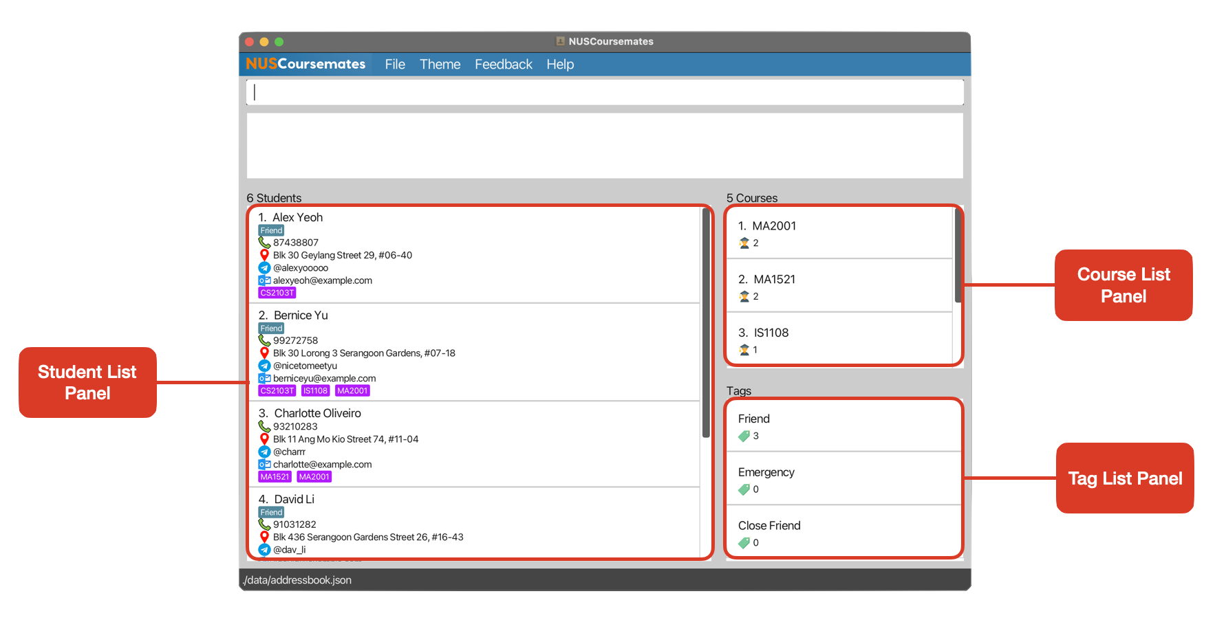
Task: Click Charlotte Oliveiro's MA2001 course badge
Action: [x=314, y=477]
